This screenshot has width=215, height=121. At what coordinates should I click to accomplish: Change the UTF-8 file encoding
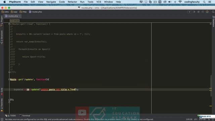tap(202, 119)
